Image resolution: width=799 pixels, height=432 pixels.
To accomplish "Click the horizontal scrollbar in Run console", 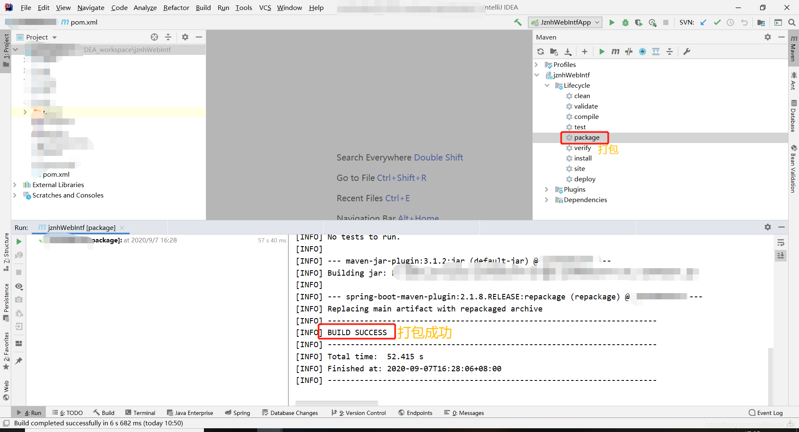I will click(x=336, y=403).
